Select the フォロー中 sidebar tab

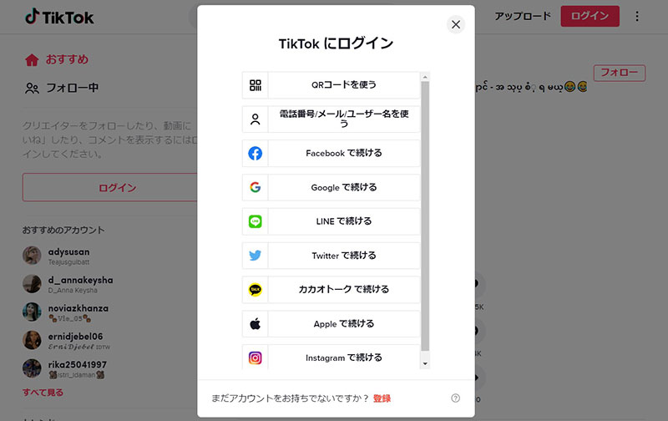[x=62, y=89]
